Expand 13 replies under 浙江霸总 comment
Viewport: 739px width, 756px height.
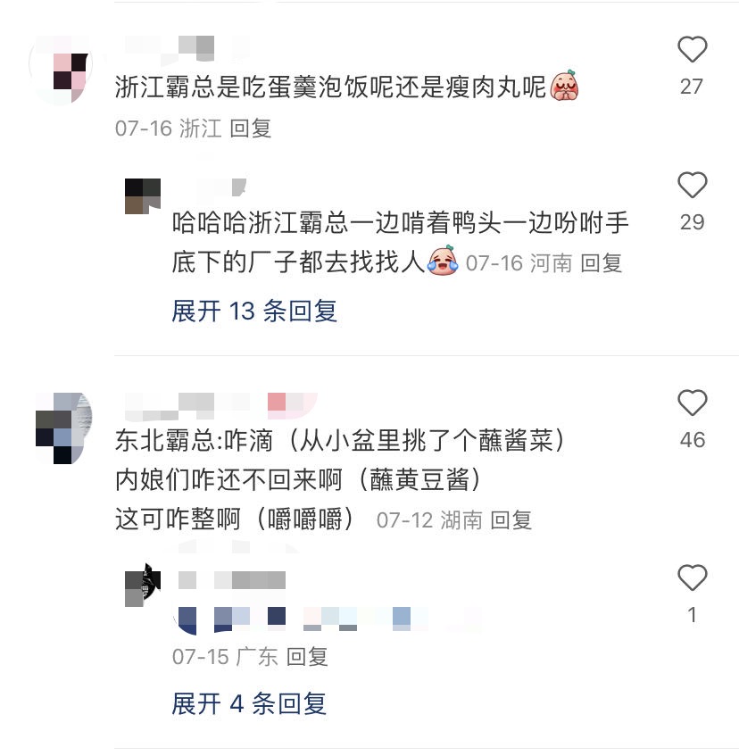[254, 311]
